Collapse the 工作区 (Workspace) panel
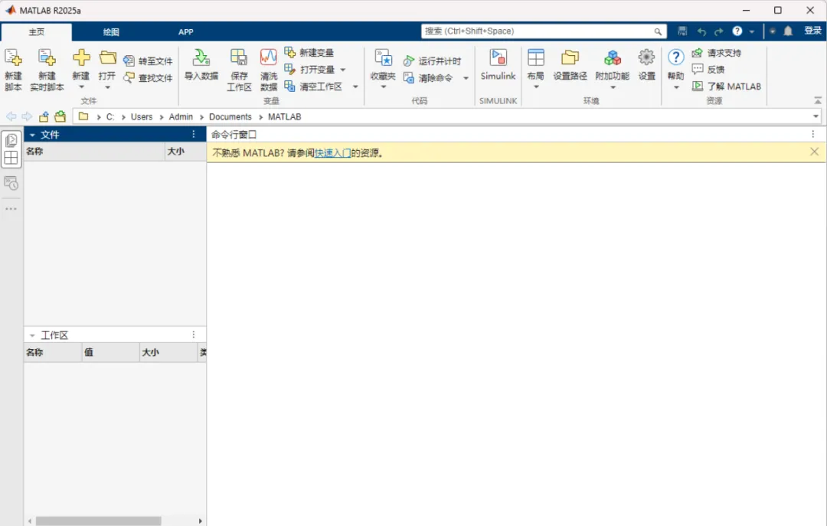Image resolution: width=827 pixels, height=526 pixels. pos(32,335)
